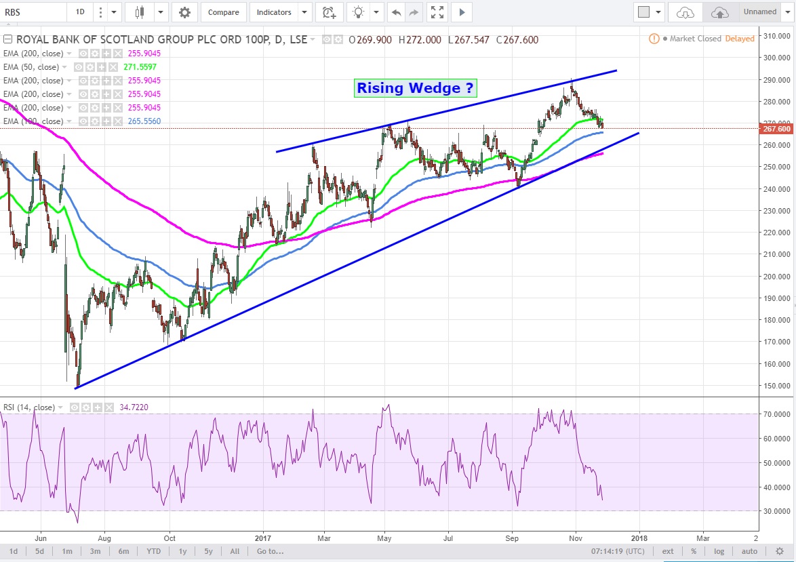Expand the Unnamed layout dropdown arrow
Viewport: 796px width, 562px height.
pos(787,12)
